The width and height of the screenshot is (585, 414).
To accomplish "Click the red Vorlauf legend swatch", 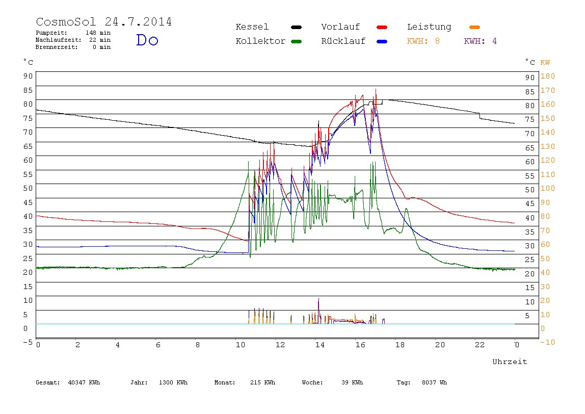I will pos(382,27).
